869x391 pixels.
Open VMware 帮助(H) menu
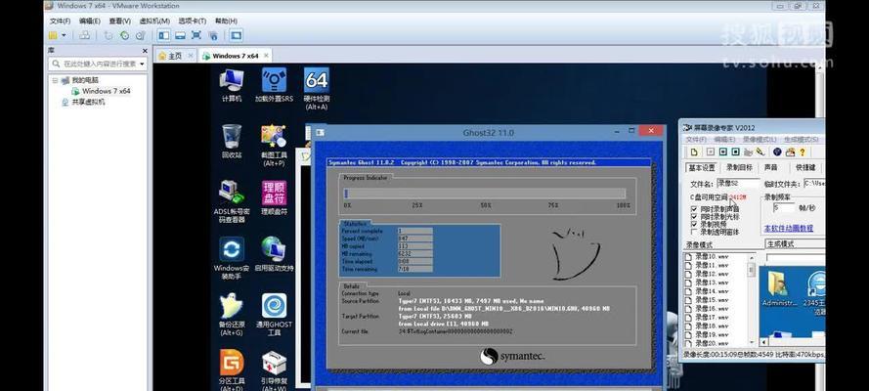[x=225, y=22]
